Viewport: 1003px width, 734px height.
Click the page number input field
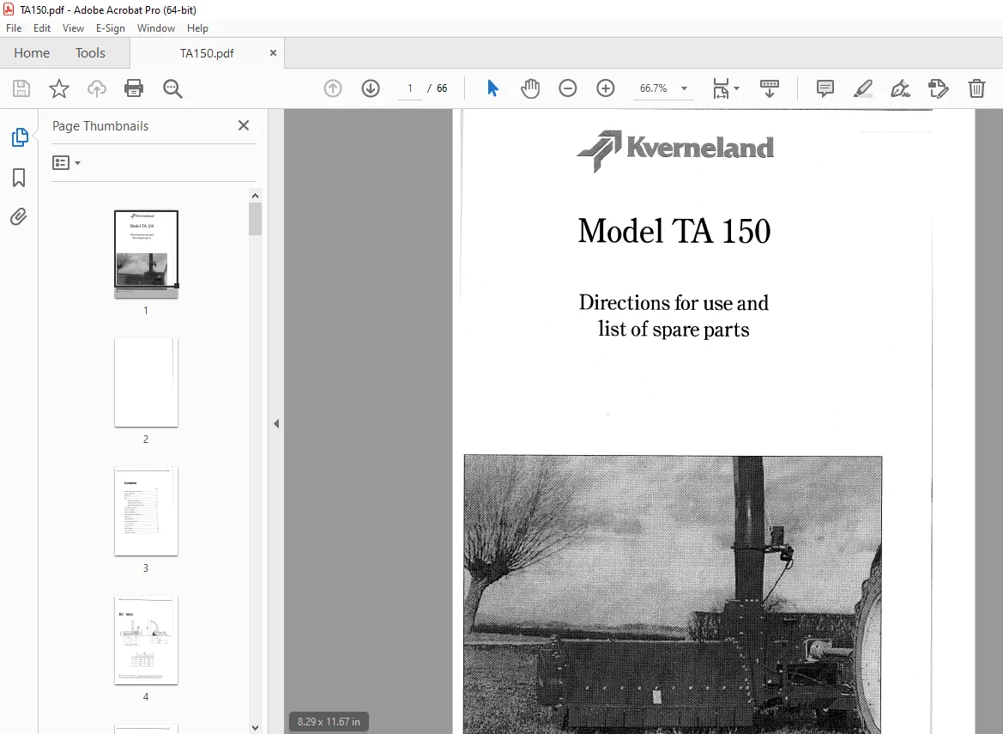pyautogui.click(x=410, y=88)
